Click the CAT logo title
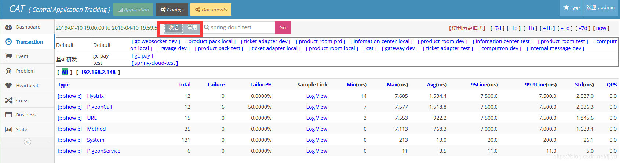Screen dimensions: 620x163 coord(60,9)
